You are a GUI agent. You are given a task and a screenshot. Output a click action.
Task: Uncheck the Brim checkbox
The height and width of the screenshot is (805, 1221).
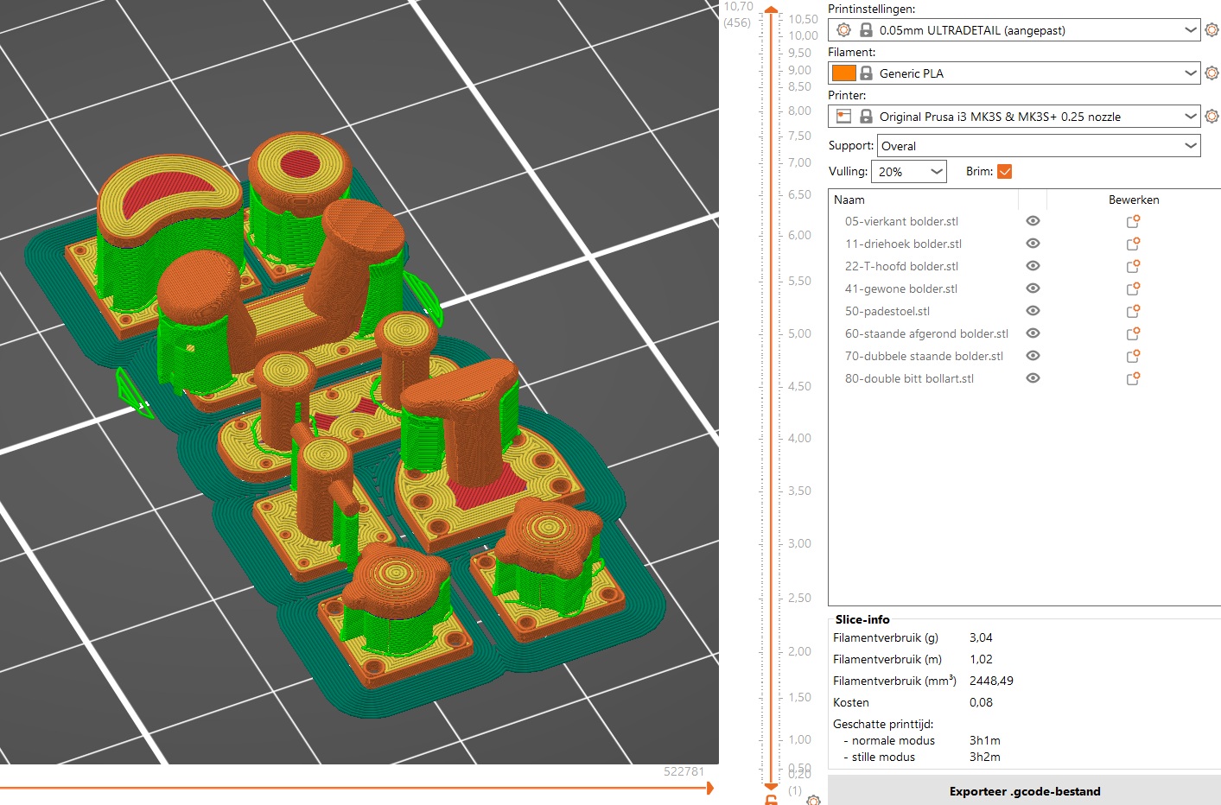click(1004, 171)
